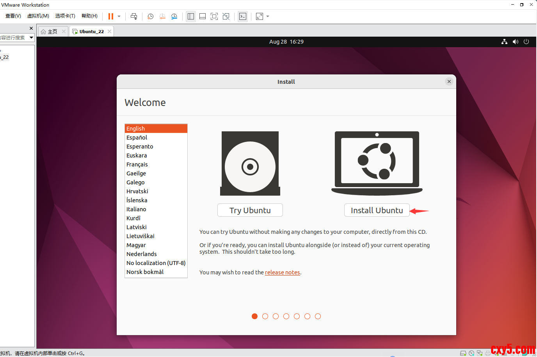
Task: Open the 虚拟机(M) menu
Action: [x=38, y=16]
